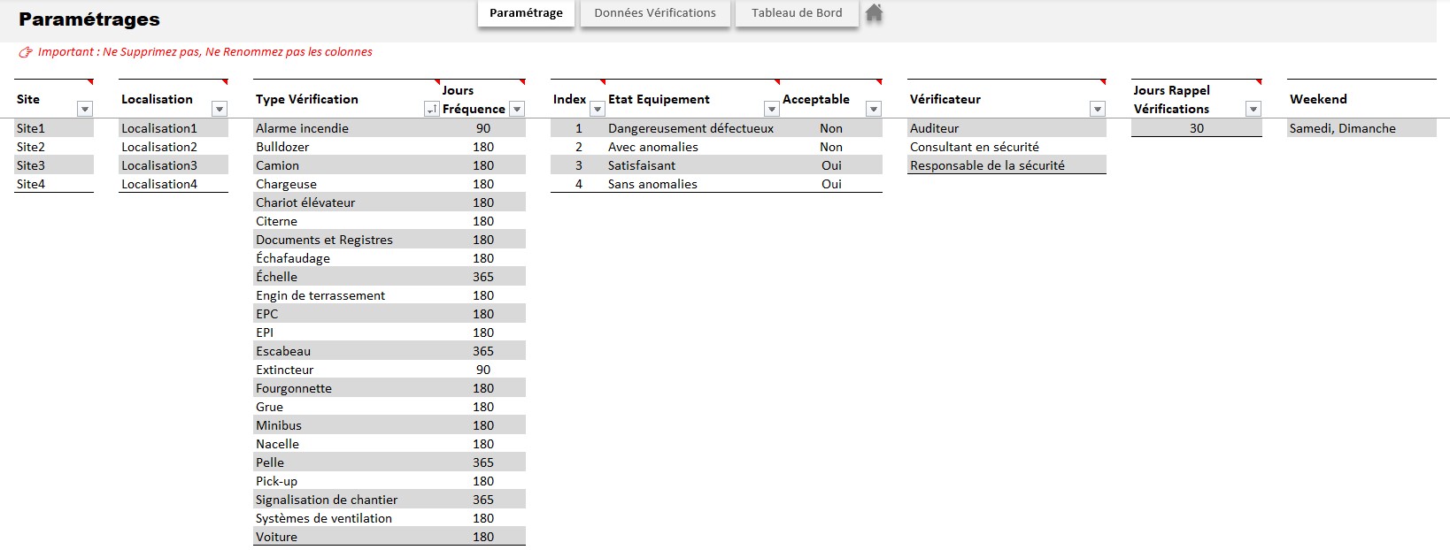This screenshot has height=550, width=1450.
Task: Open the Etat Equipement filter dropdown
Action: pyautogui.click(x=772, y=109)
